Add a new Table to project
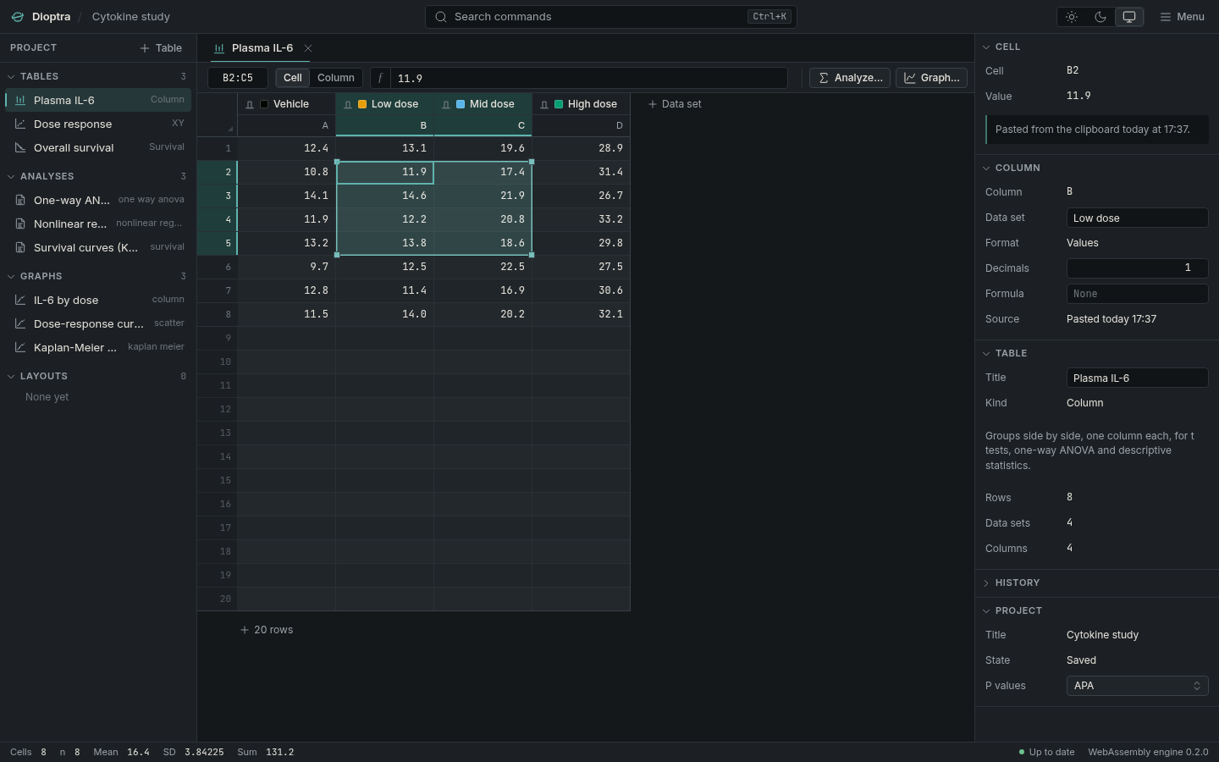Image resolution: width=1219 pixels, height=762 pixels. [161, 48]
